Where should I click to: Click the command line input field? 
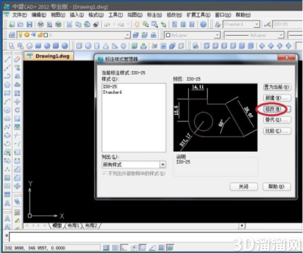(155, 237)
